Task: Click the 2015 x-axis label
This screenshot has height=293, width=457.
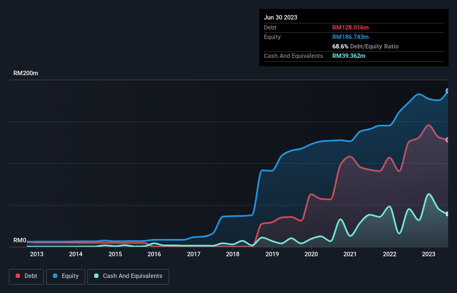Action: click(x=115, y=254)
